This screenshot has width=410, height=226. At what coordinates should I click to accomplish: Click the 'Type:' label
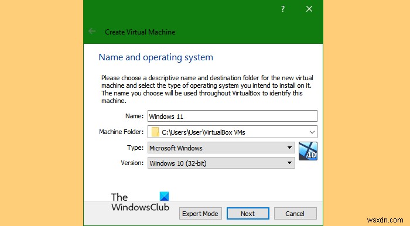[135, 148]
